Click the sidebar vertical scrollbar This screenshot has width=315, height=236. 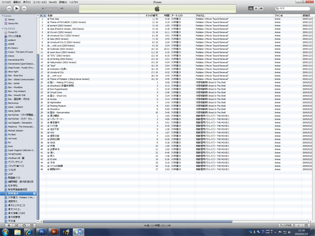point(38,137)
